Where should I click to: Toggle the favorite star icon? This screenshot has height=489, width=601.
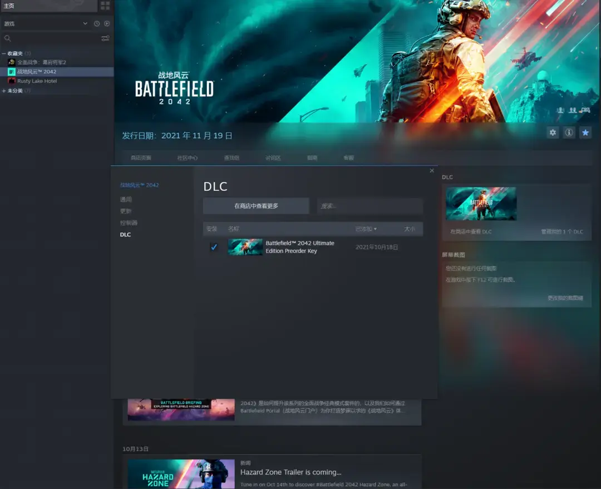[x=585, y=132]
